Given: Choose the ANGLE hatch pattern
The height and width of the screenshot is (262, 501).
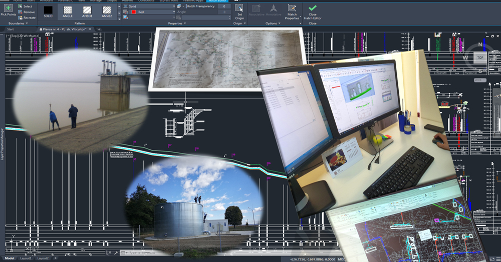Looking at the screenshot, I should click(x=67, y=10).
